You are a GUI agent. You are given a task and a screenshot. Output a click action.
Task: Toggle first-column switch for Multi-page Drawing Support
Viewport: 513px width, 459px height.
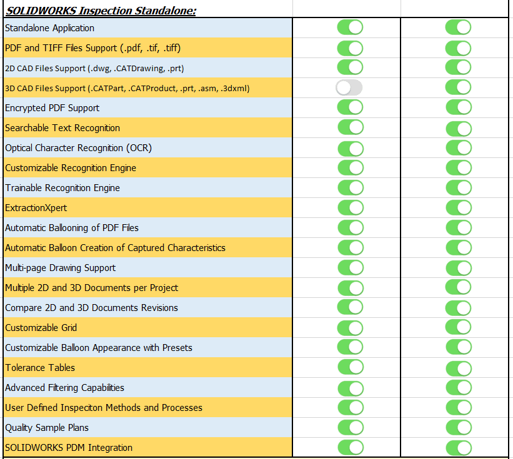[351, 267]
